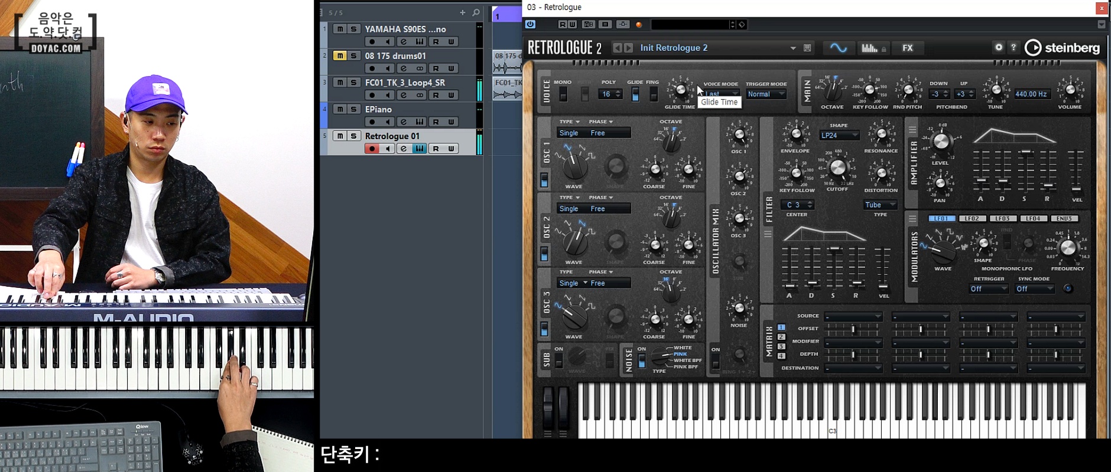Open the filter shape LP24 dropdown
This screenshot has width=1111, height=472.
pyautogui.click(x=839, y=136)
